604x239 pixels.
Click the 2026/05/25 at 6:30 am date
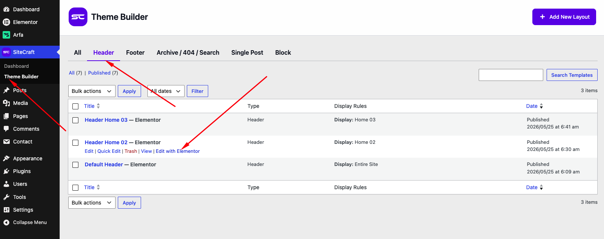[x=553, y=149]
